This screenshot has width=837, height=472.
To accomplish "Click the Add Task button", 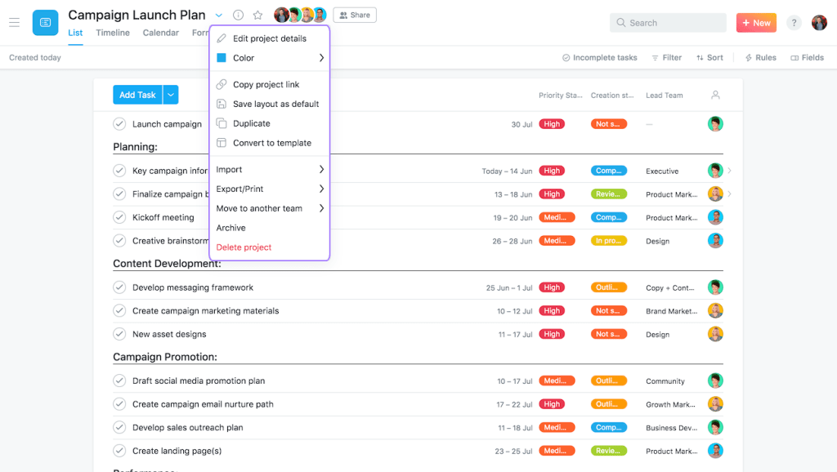I will pyautogui.click(x=137, y=95).
